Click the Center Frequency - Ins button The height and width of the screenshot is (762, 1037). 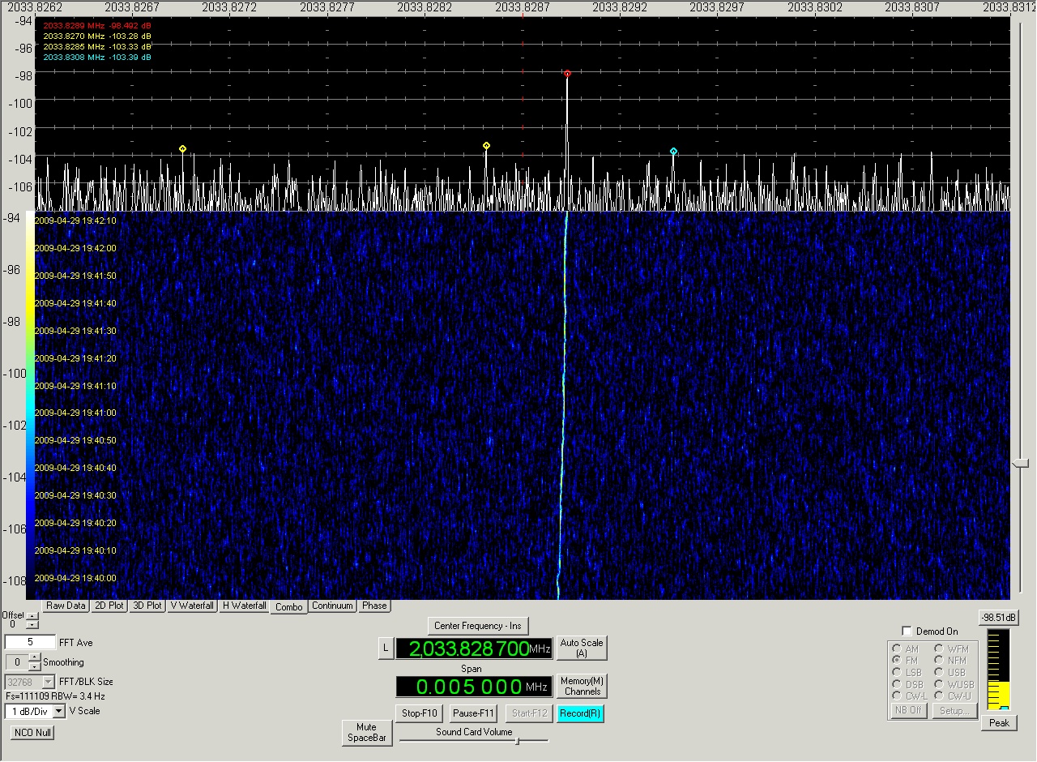point(478,626)
